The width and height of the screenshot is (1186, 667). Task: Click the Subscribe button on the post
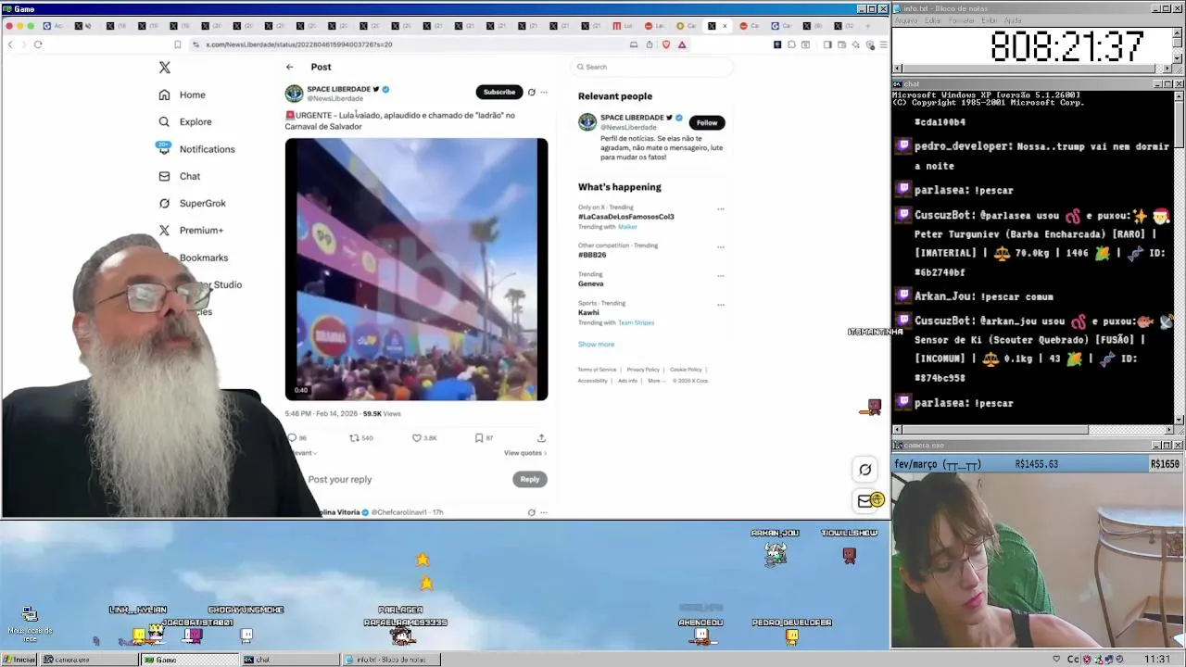498,92
